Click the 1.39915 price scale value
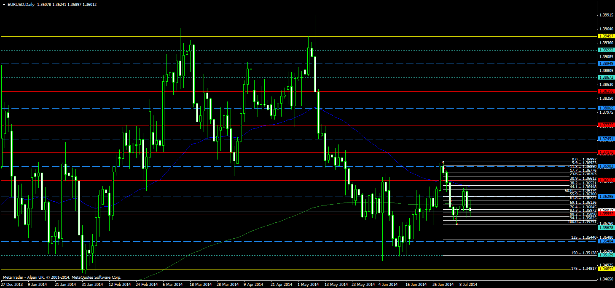615x288 pixels. coord(607,15)
